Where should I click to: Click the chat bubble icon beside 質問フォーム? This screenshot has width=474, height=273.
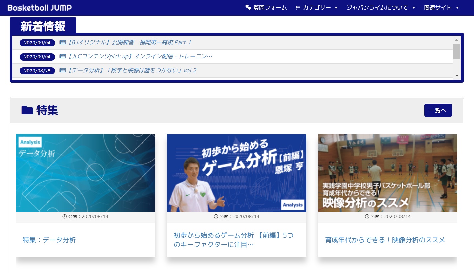(x=248, y=8)
